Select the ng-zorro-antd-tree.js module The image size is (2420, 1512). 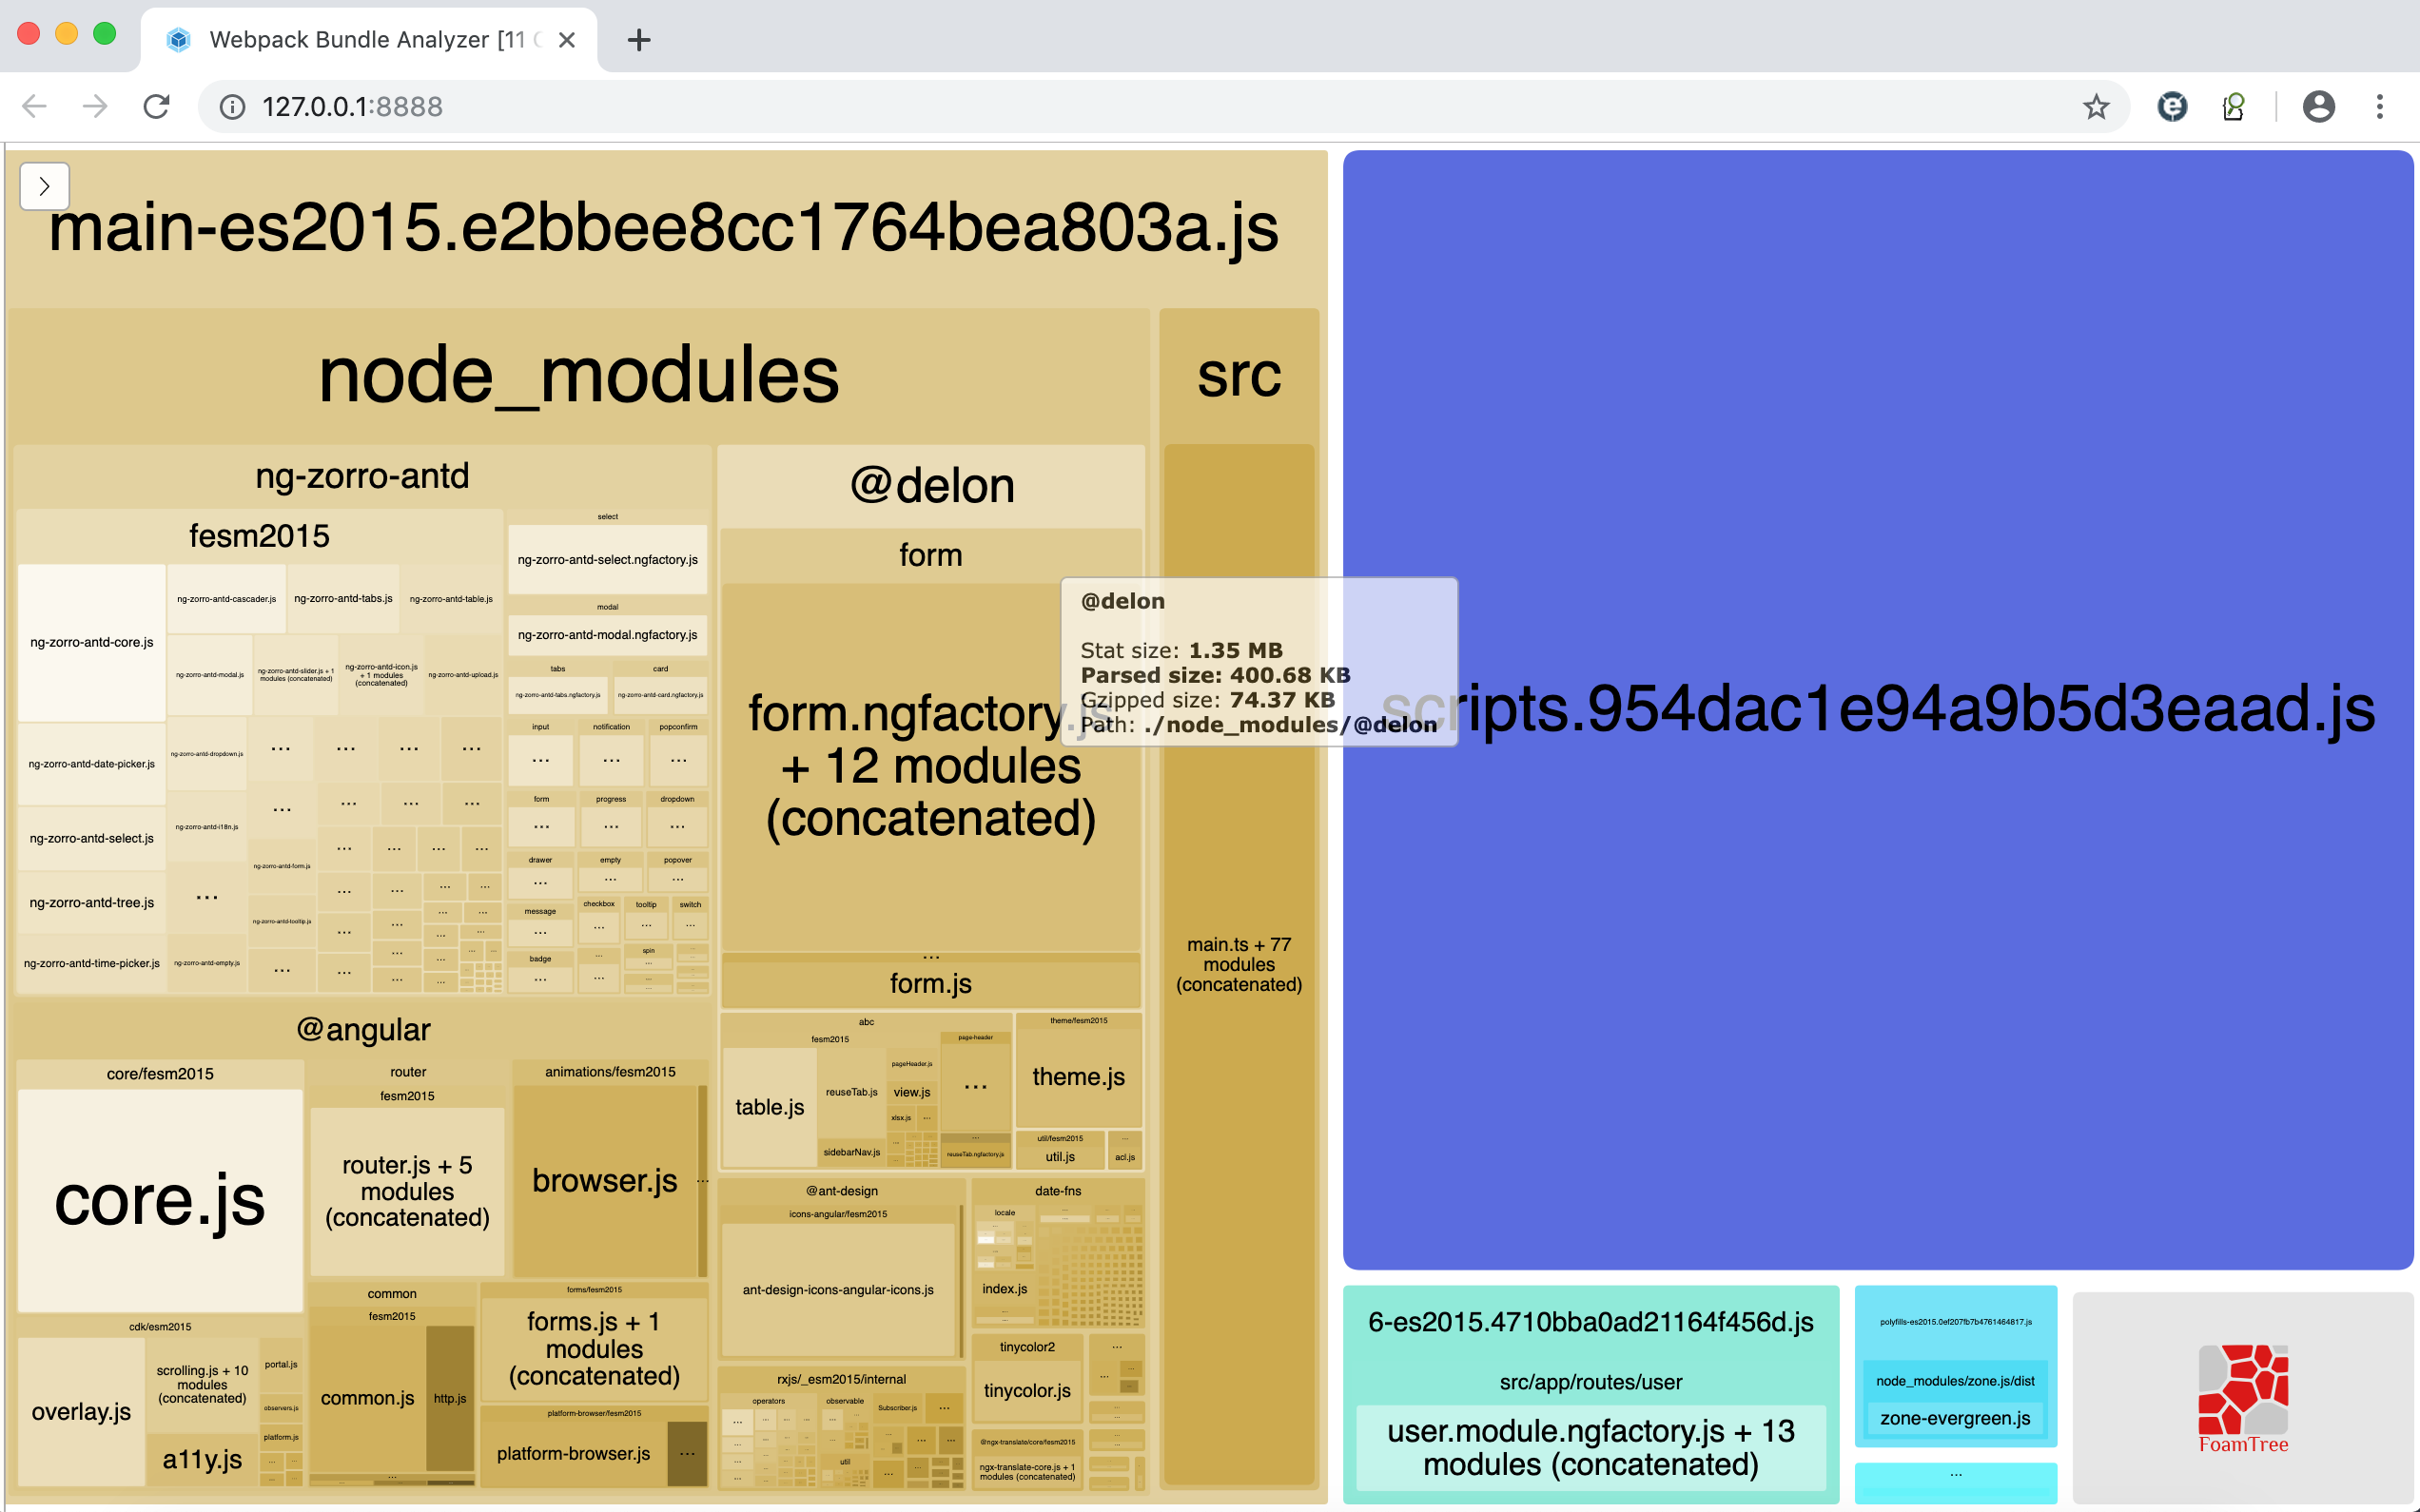[92, 902]
